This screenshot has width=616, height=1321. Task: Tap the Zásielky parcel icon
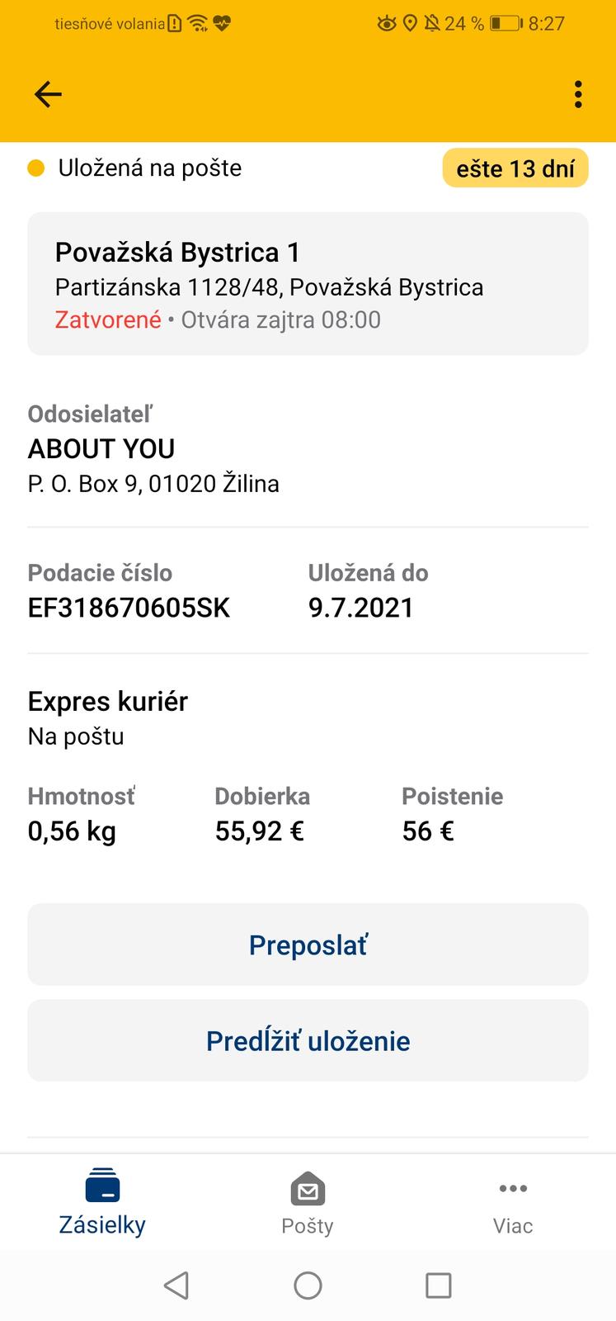[102, 1186]
